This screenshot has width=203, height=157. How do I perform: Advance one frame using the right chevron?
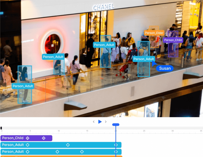(x=106, y=122)
